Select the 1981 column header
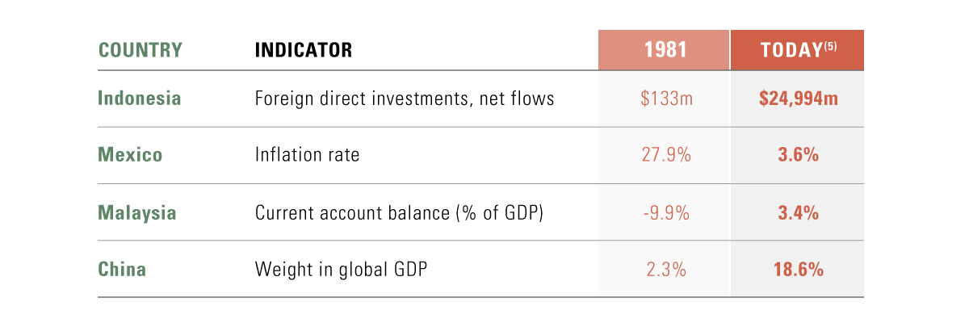 (665, 50)
